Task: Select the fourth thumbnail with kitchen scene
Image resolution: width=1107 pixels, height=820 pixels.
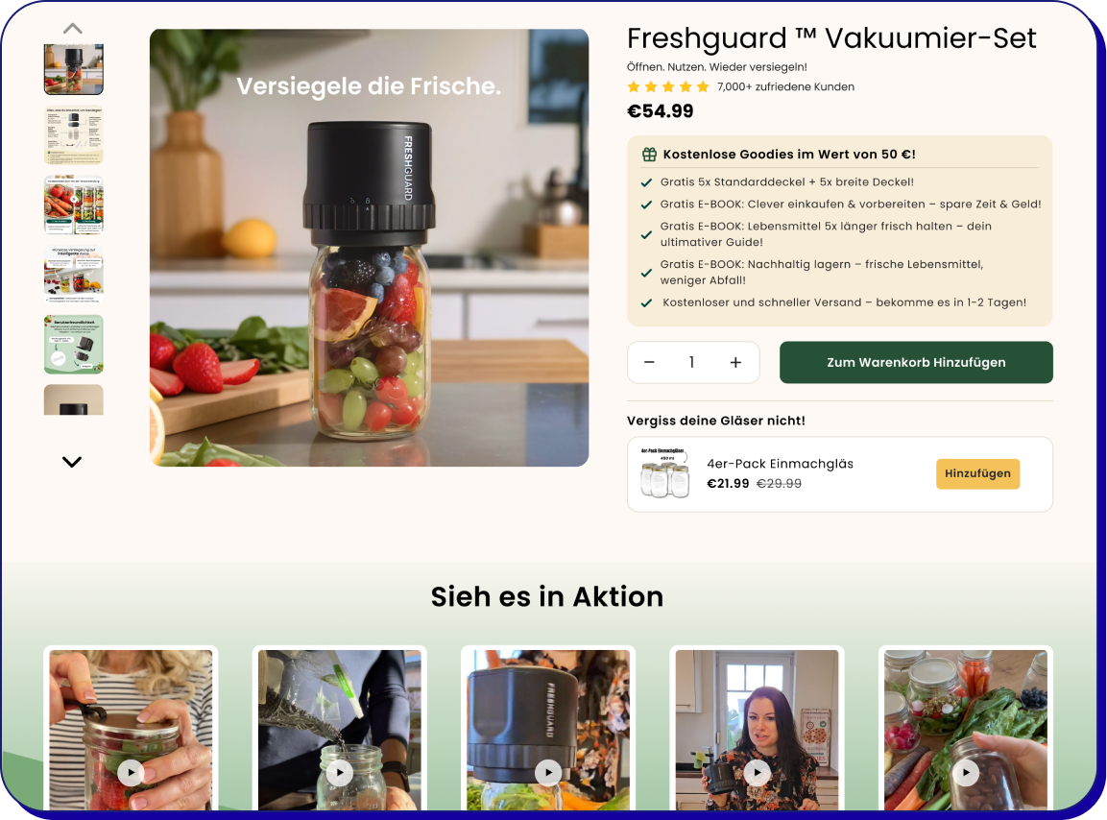Action: [73, 275]
